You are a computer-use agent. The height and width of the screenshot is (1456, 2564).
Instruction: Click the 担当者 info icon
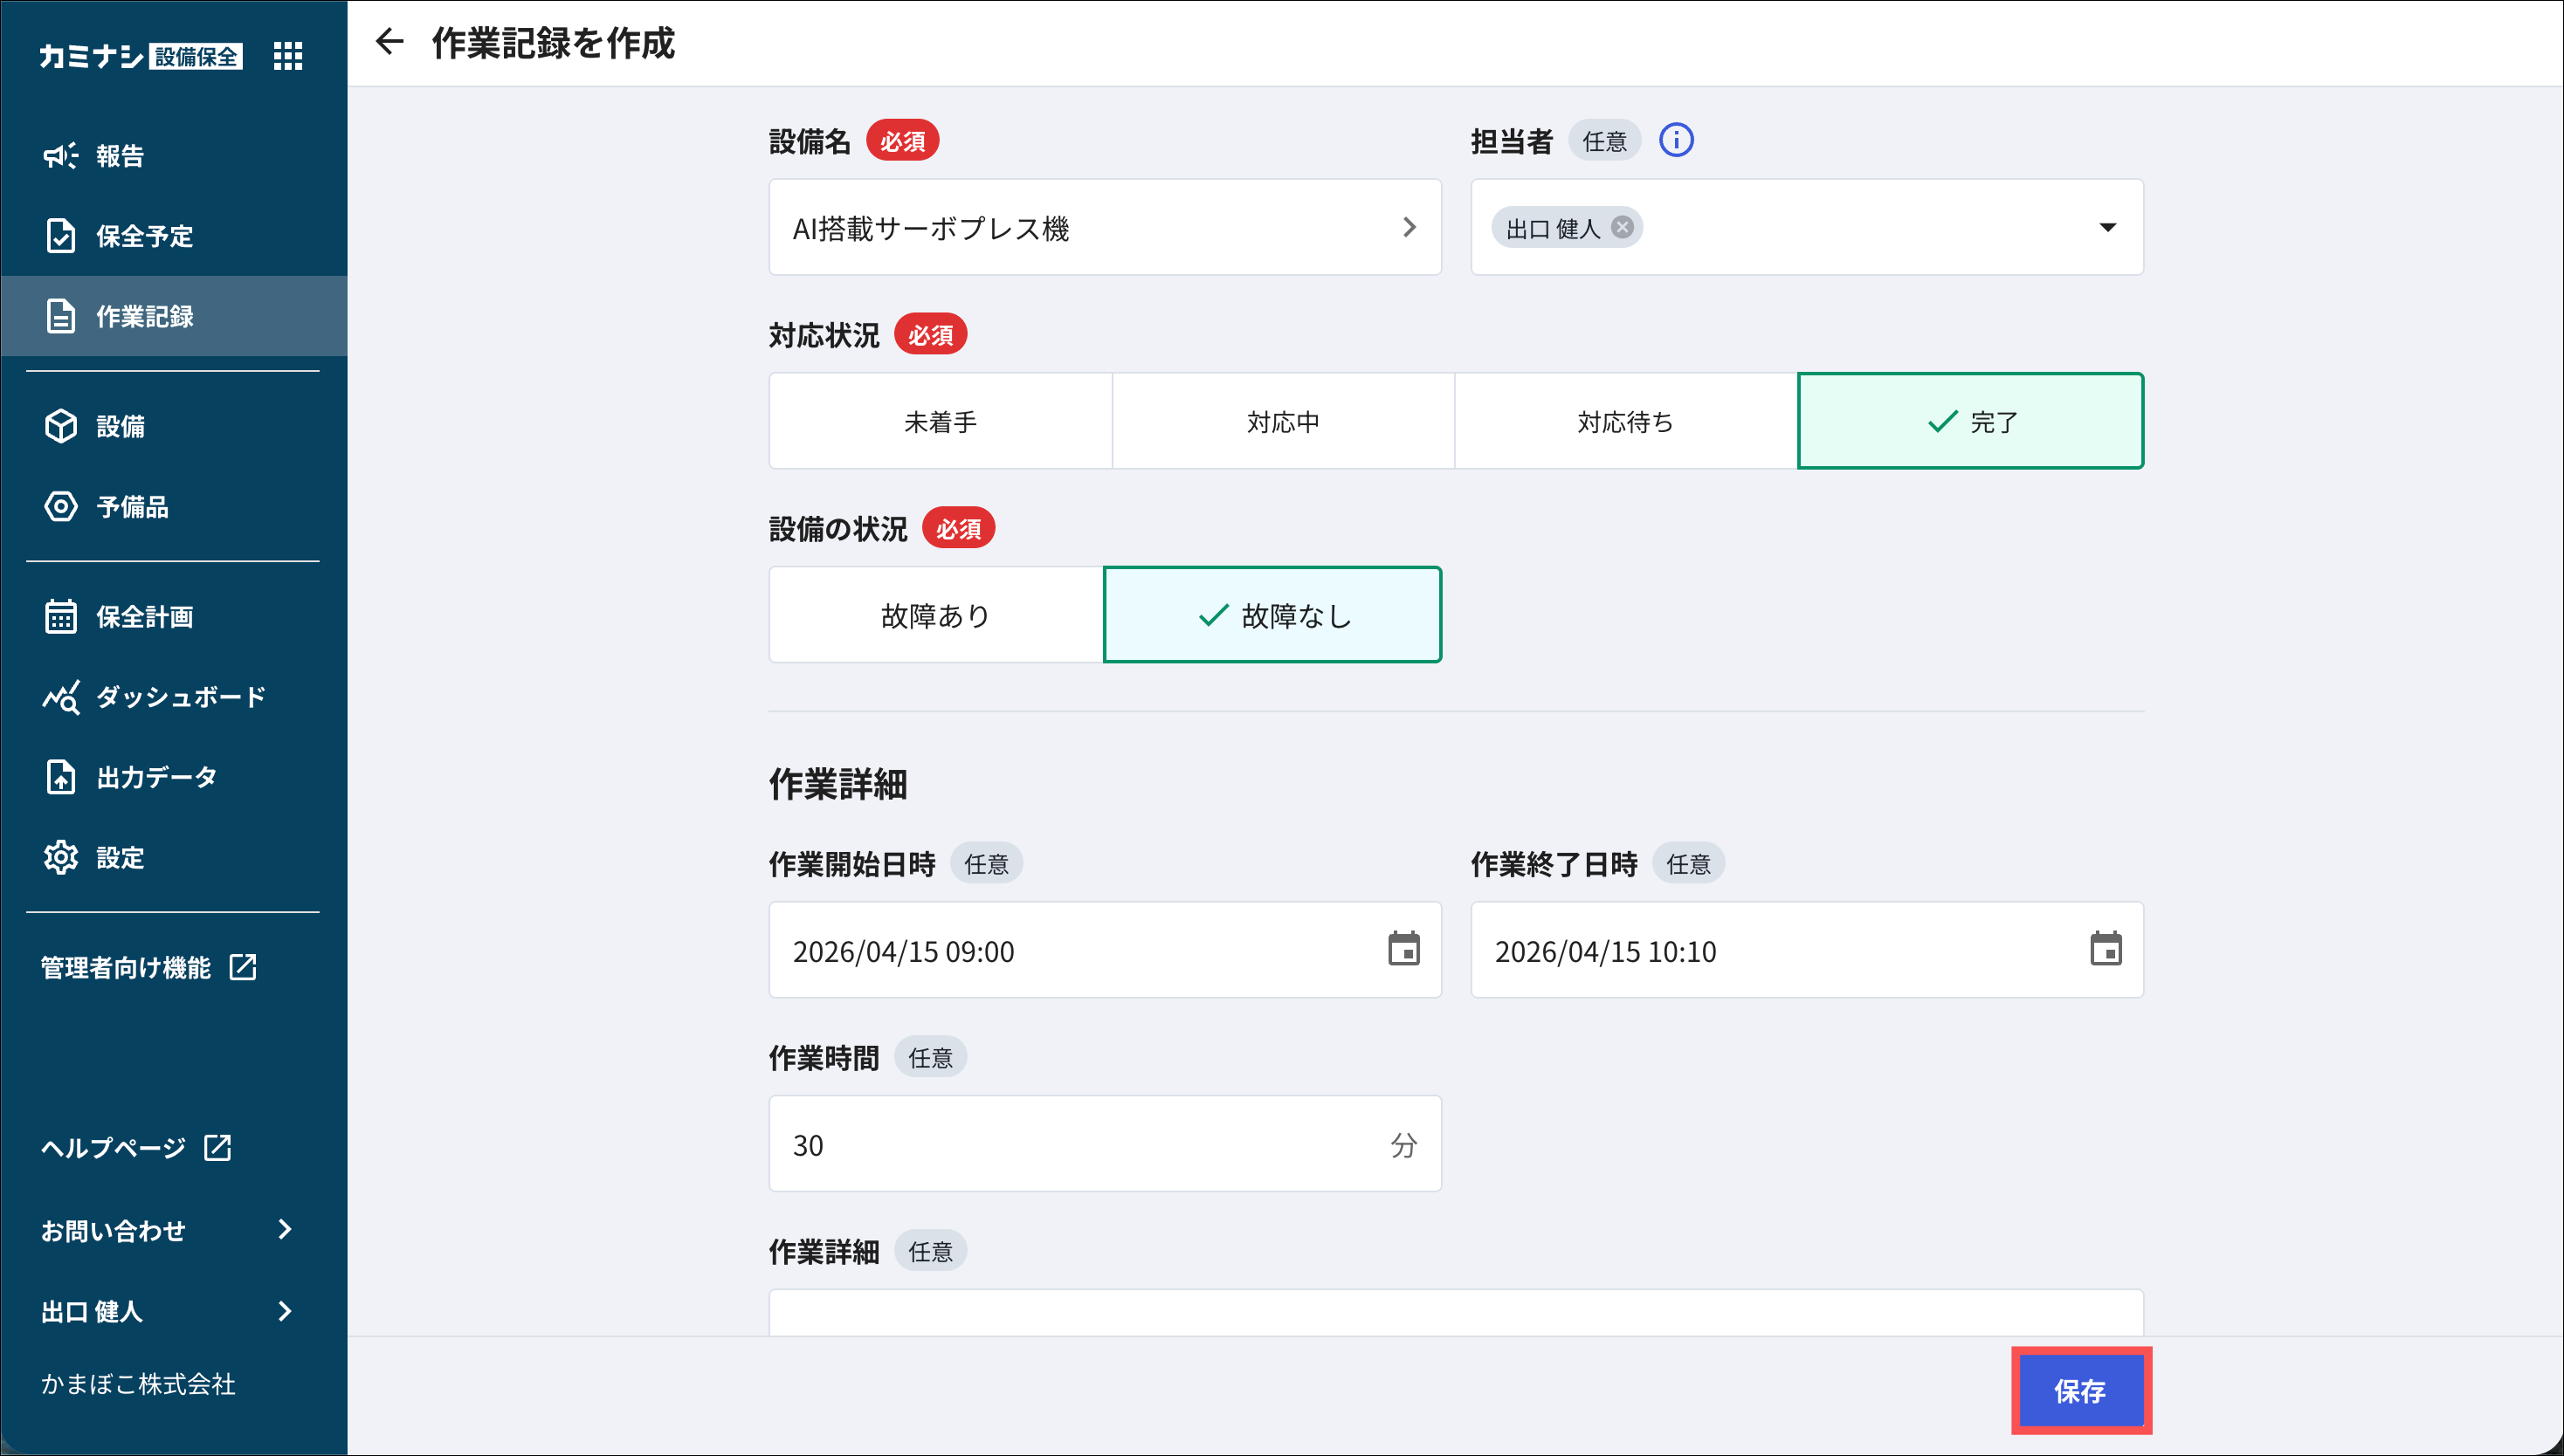pyautogui.click(x=1676, y=140)
